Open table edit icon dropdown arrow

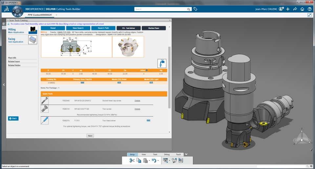pyautogui.click(x=169, y=161)
